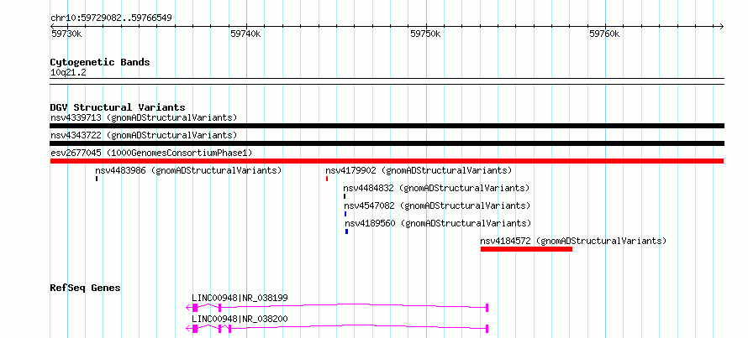Open nsv4483986 variant label

(x=188, y=170)
